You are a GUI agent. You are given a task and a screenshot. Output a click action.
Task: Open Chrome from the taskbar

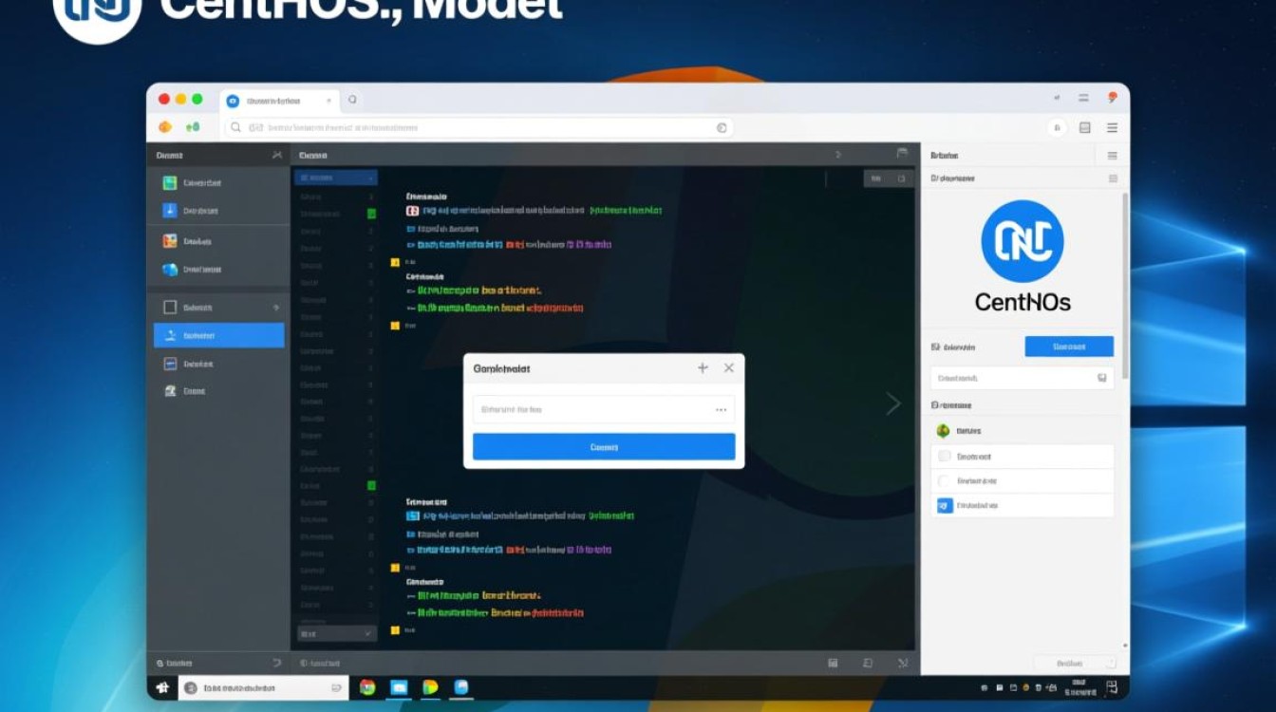(367, 687)
